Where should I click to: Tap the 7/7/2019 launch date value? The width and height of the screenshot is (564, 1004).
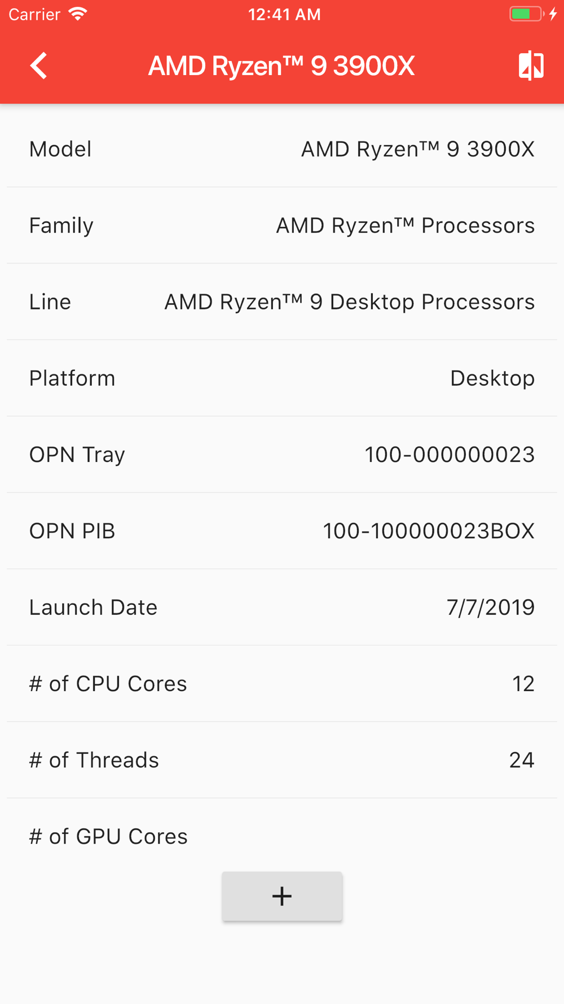[491, 607]
